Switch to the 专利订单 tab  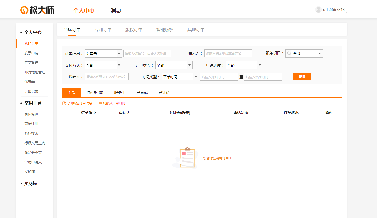coord(103,30)
